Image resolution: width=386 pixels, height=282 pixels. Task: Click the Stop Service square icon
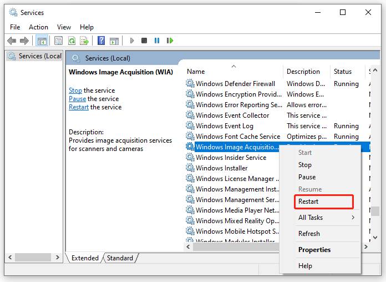click(144, 41)
